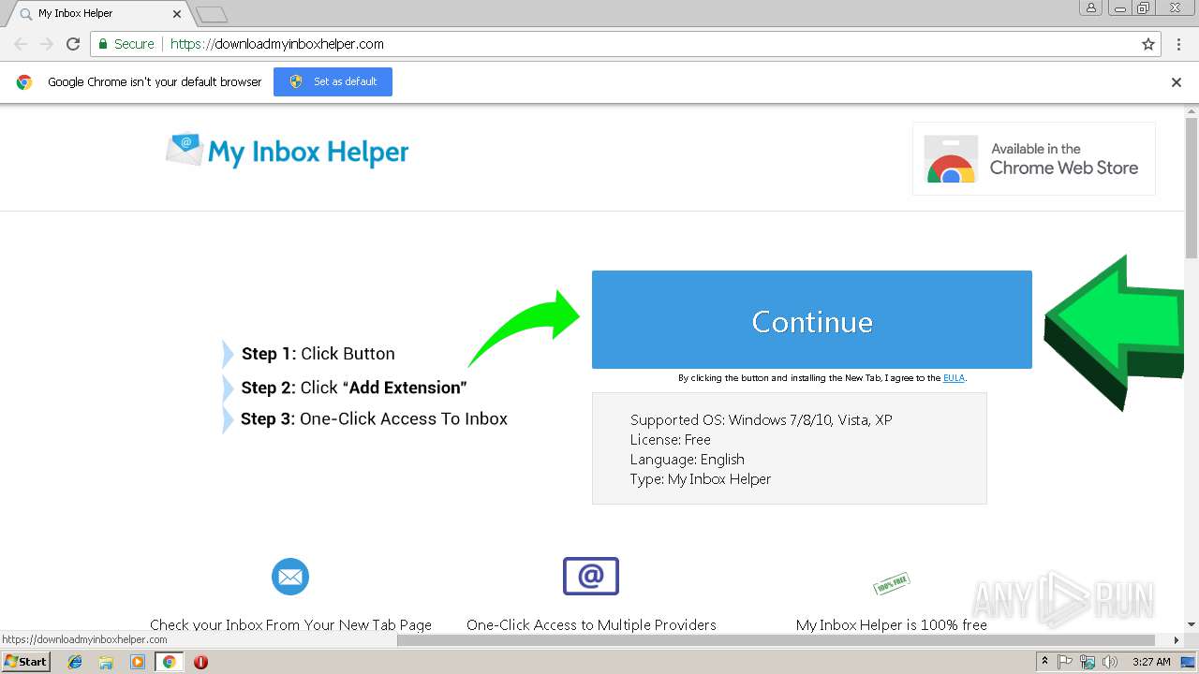Viewport: 1199px width, 674px height.
Task: Open a new tab
Action: 212,14
